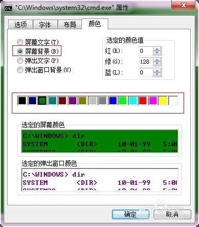
Task: Click the 选定的颜色值 group label
Action: (x=125, y=40)
